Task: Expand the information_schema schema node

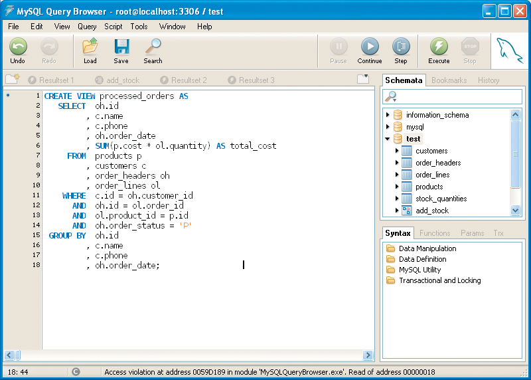Action: coord(388,115)
